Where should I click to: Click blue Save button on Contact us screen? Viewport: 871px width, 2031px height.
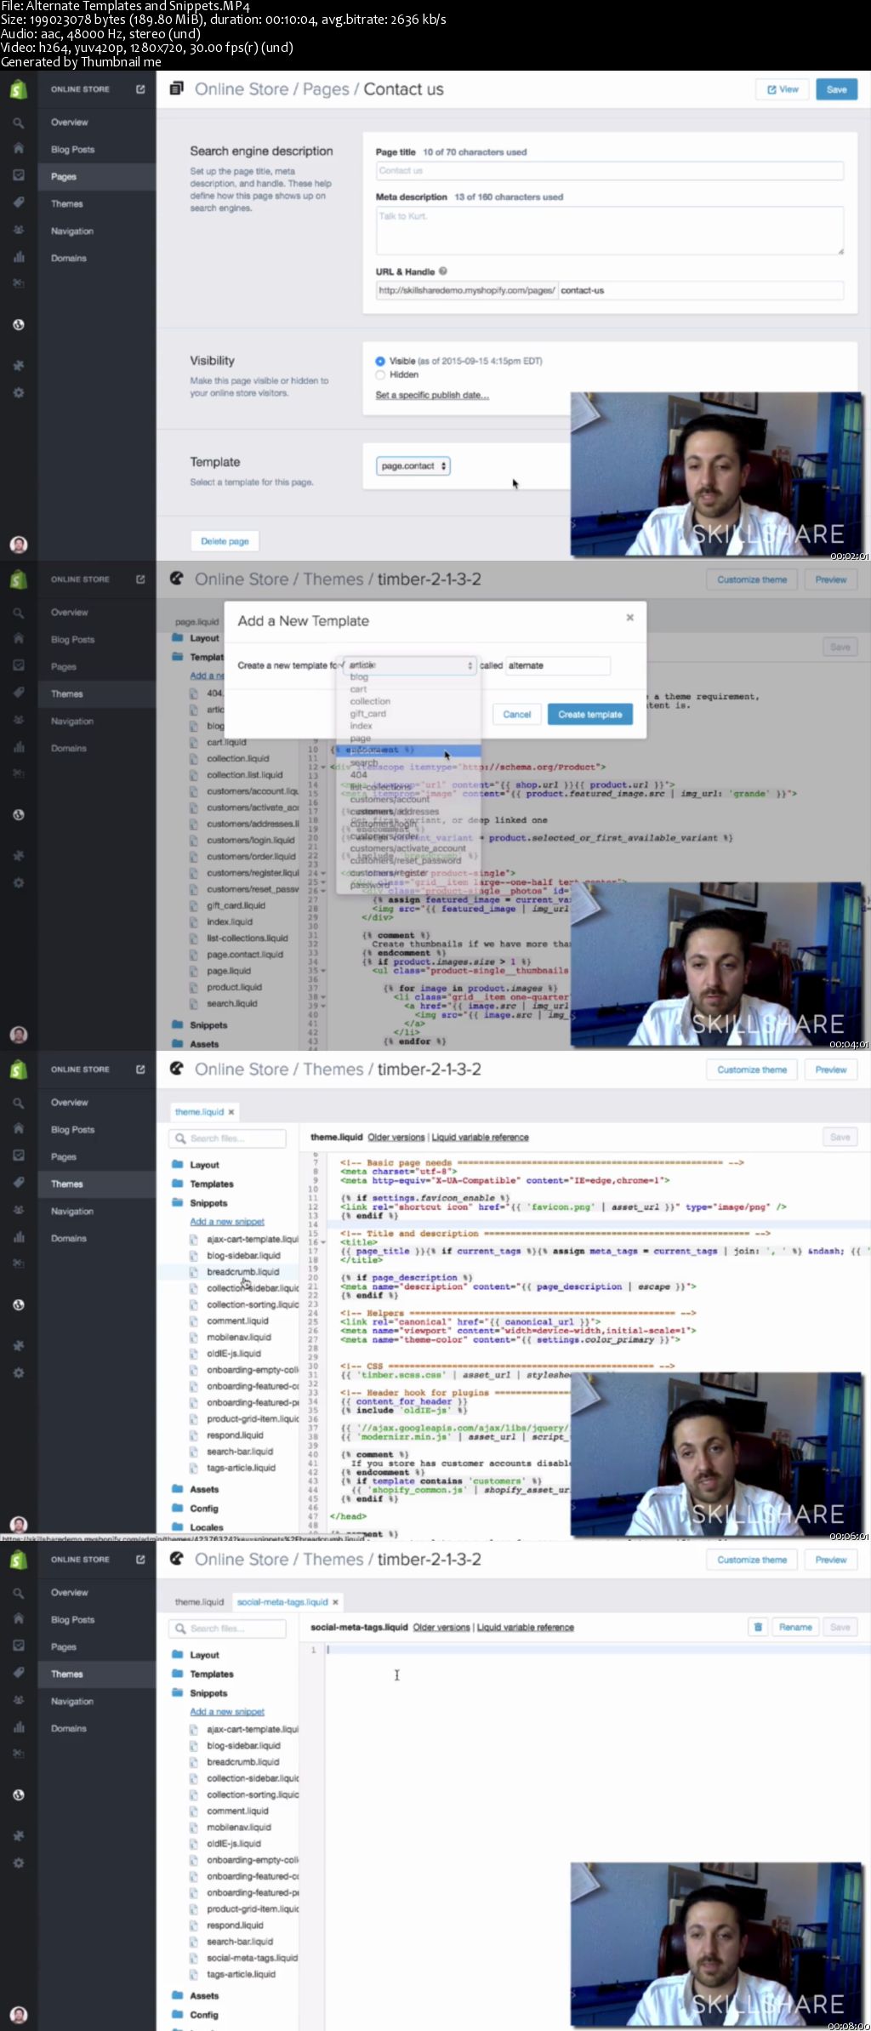point(836,89)
